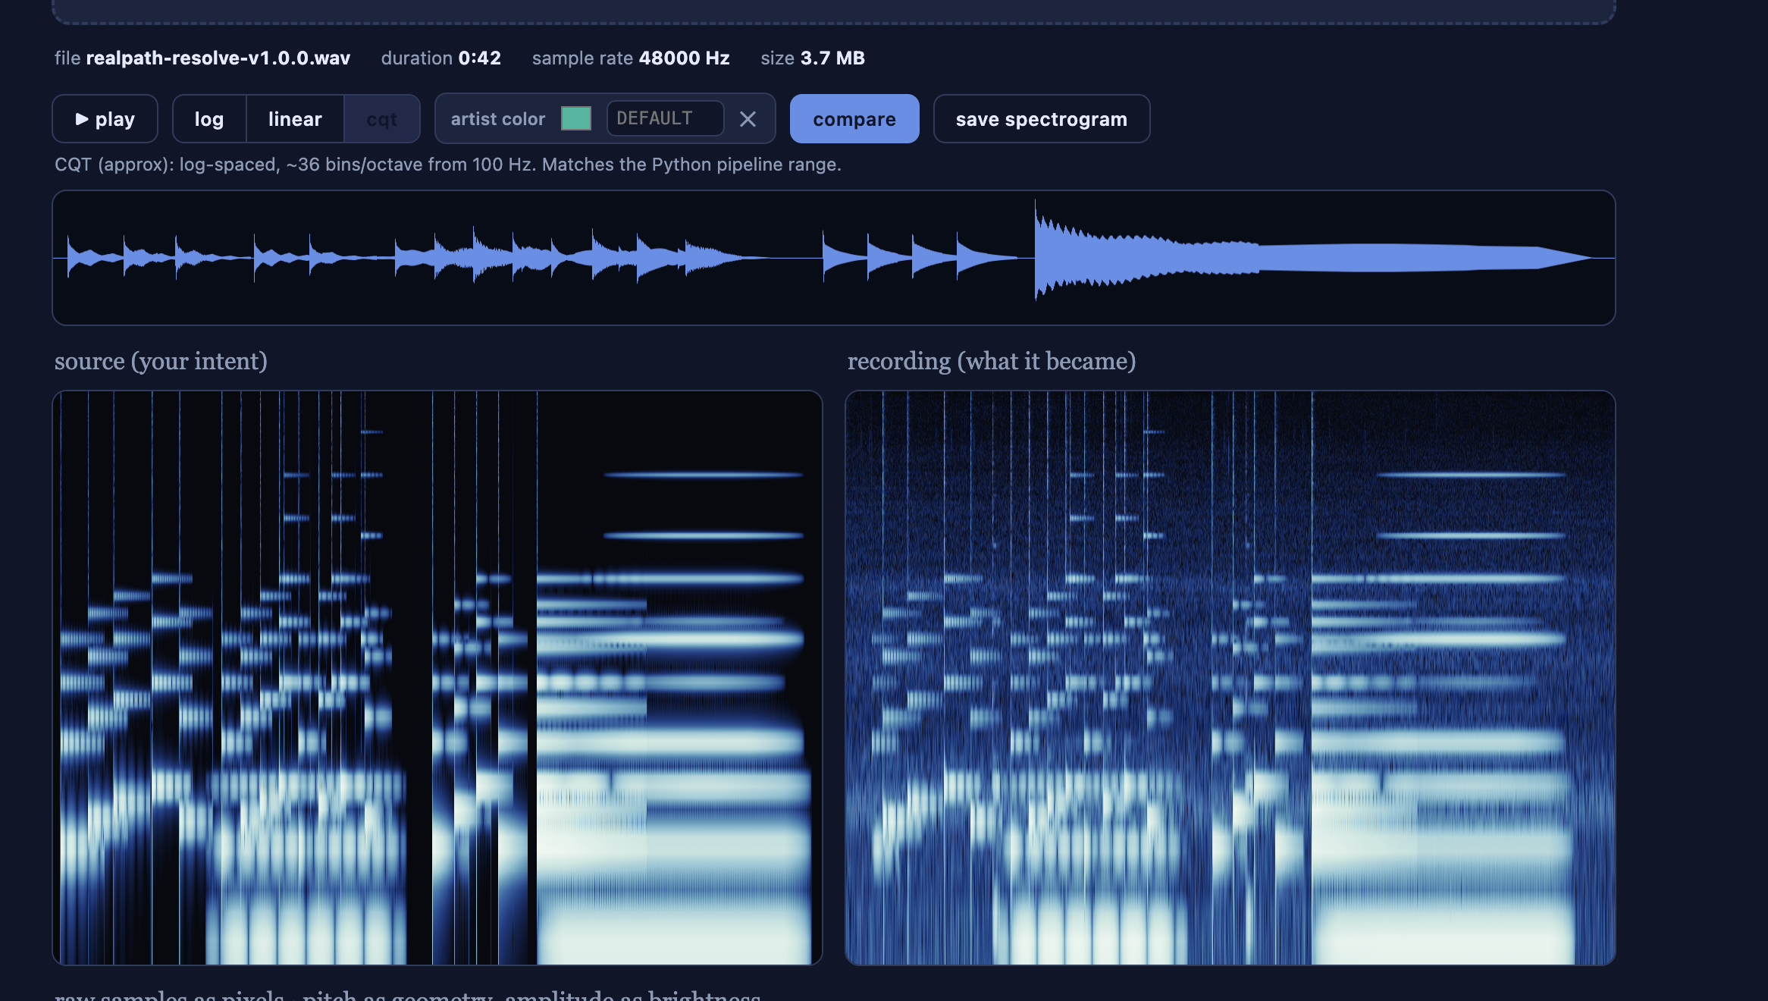This screenshot has width=1768, height=1001.
Task: Start playback with the play button
Action: (105, 119)
